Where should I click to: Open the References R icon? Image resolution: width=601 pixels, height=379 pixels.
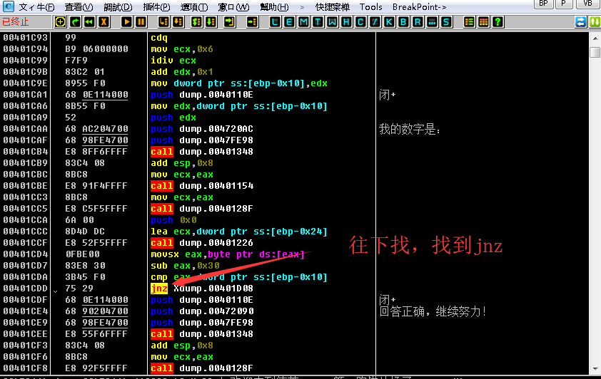click(418, 22)
